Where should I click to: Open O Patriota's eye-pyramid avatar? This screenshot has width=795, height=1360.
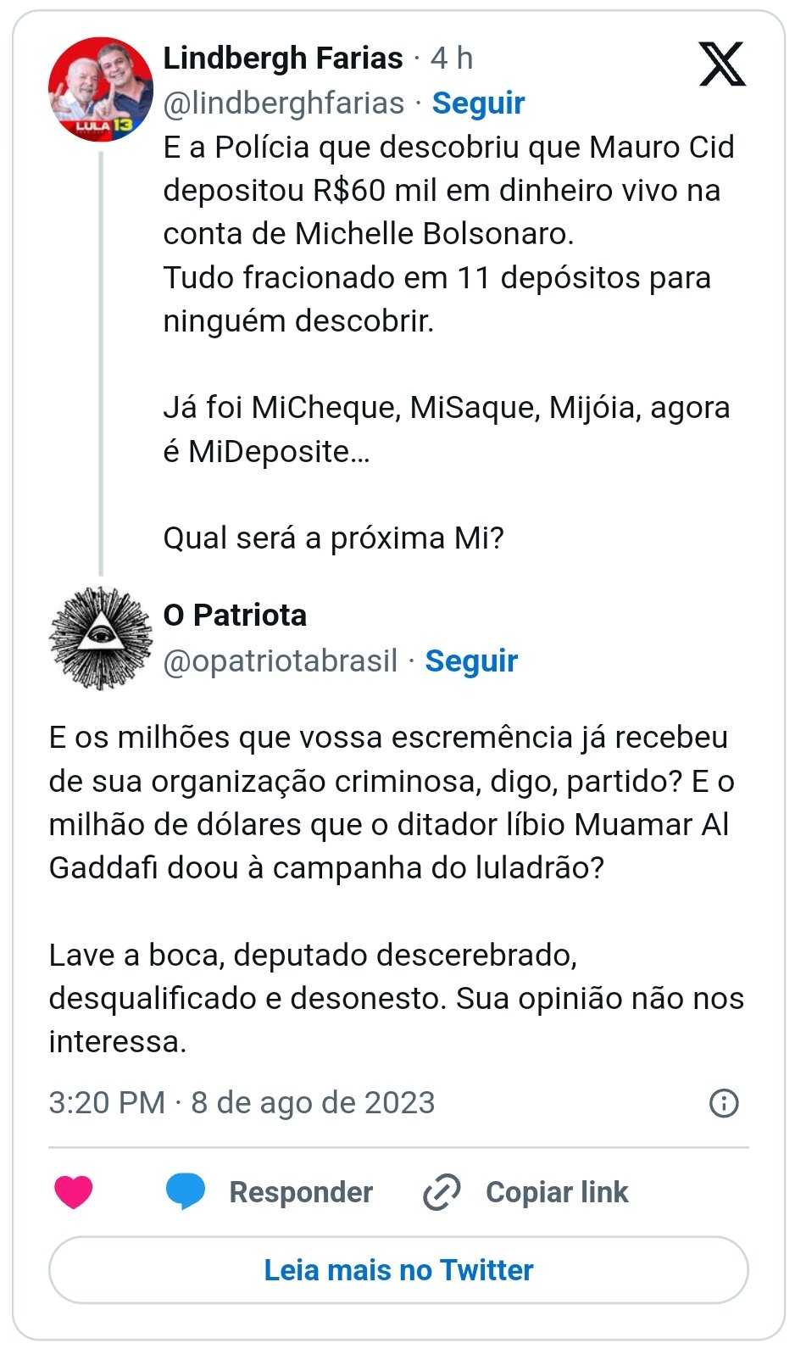(x=101, y=638)
